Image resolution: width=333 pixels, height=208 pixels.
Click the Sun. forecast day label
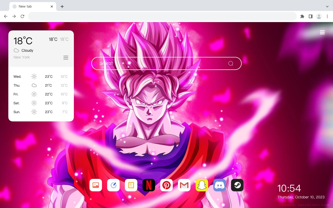[x=17, y=112]
